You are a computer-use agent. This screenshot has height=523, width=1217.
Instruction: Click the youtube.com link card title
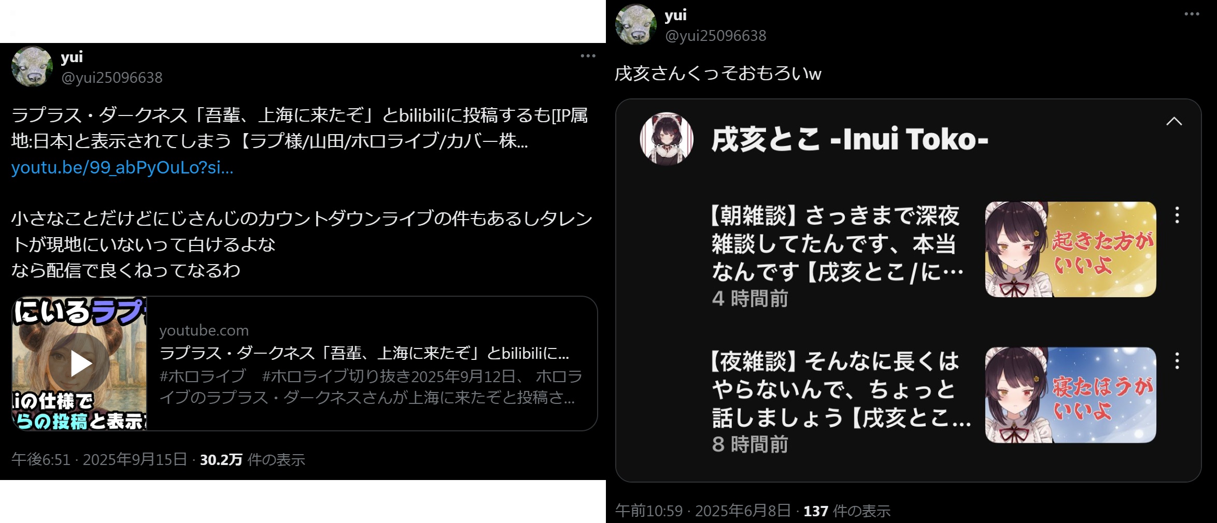click(x=364, y=353)
